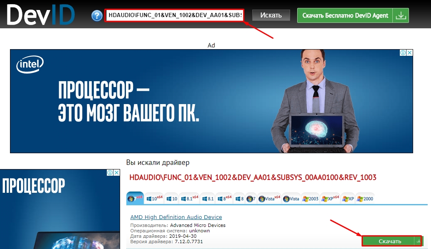This screenshot has width=431, height=249.
Task: Click driver date 2019-04-30 text
Action: pos(183,236)
